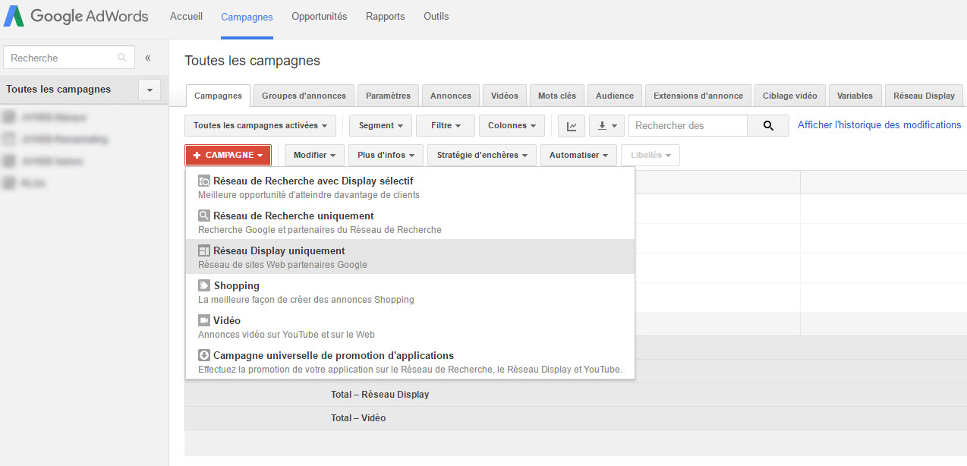Switch to the Mots clés tab
Viewport: 967px width, 466px height.
click(x=557, y=96)
